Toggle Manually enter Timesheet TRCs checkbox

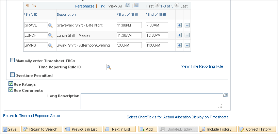(x=12, y=61)
